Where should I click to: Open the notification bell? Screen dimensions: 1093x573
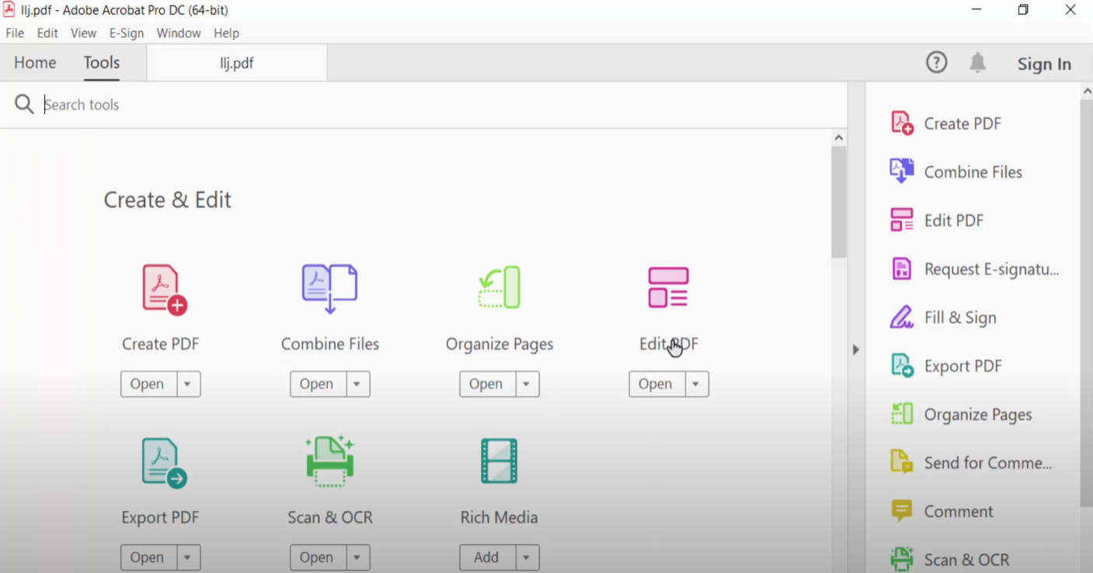977,62
